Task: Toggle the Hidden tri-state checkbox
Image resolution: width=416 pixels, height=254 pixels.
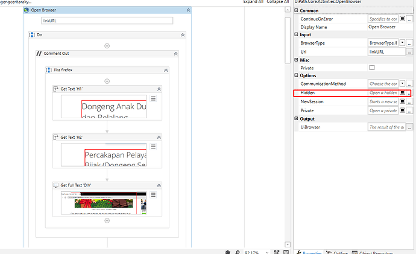Action: coord(403,92)
